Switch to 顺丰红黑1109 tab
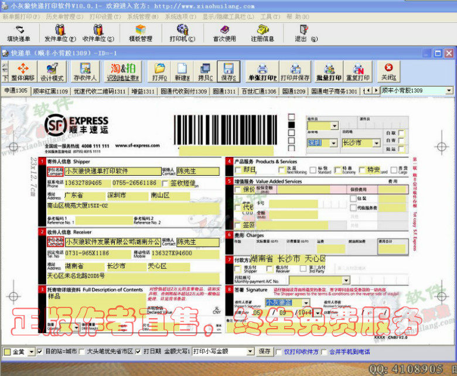 point(50,91)
